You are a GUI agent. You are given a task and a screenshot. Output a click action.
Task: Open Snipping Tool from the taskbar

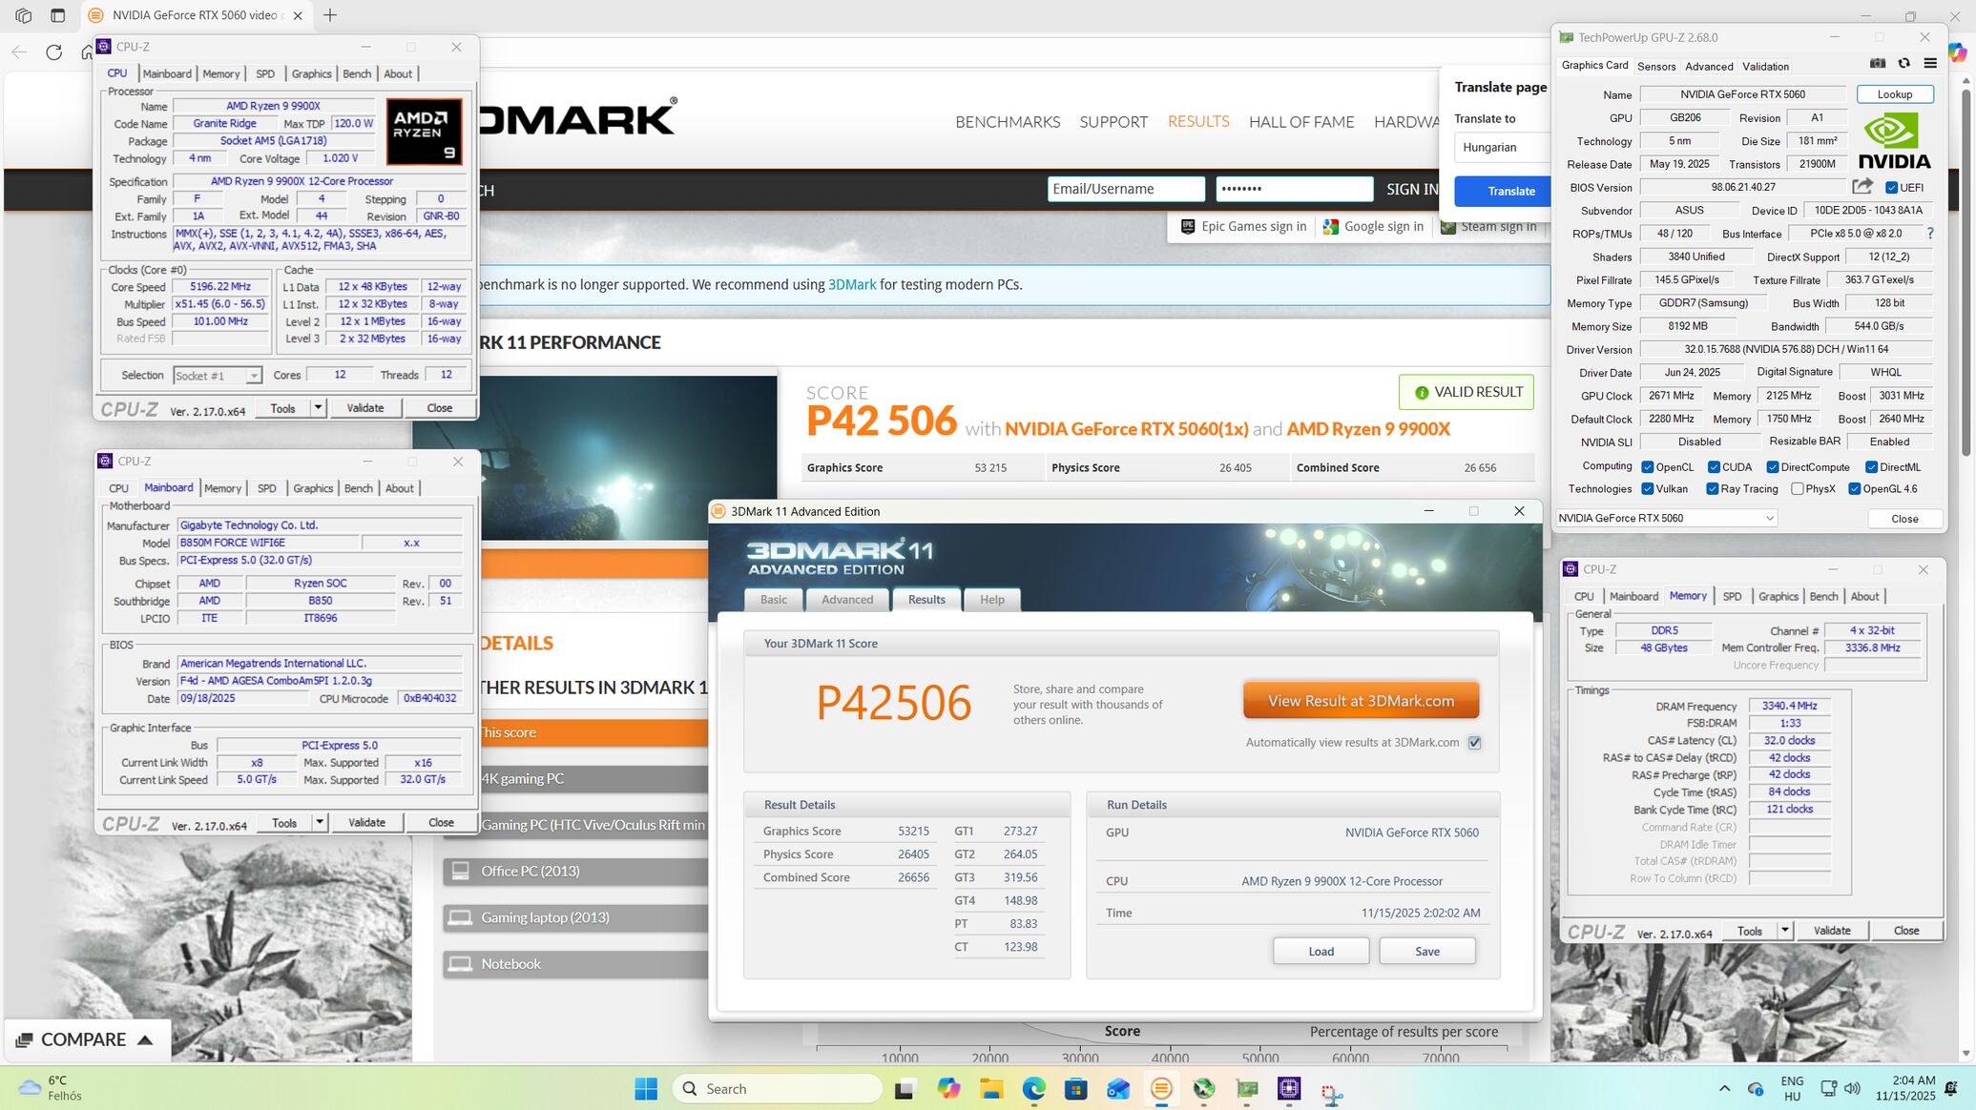(x=1332, y=1090)
